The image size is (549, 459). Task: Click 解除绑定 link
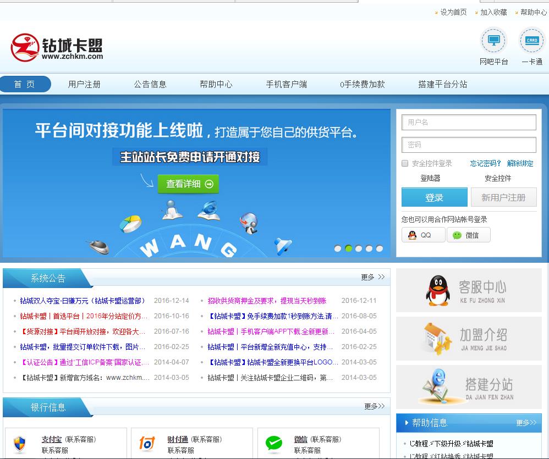point(520,163)
